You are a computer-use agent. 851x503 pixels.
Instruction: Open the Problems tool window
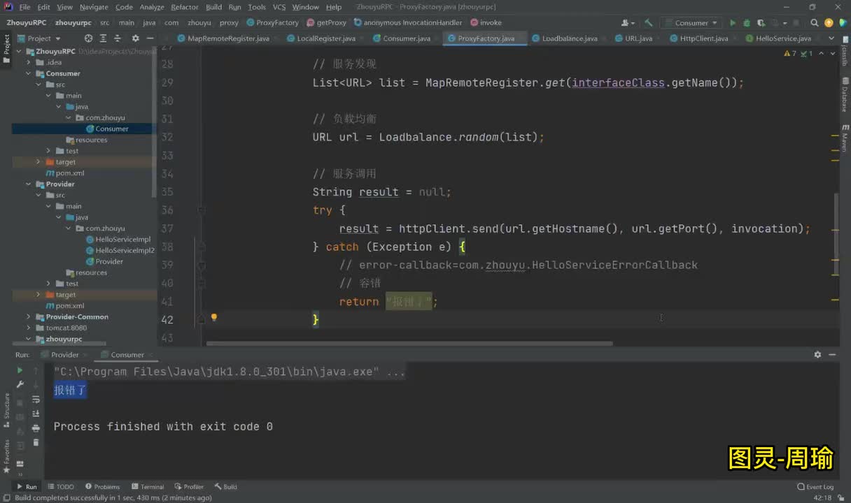point(102,487)
